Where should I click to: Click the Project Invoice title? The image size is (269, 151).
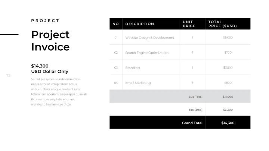[50, 41]
